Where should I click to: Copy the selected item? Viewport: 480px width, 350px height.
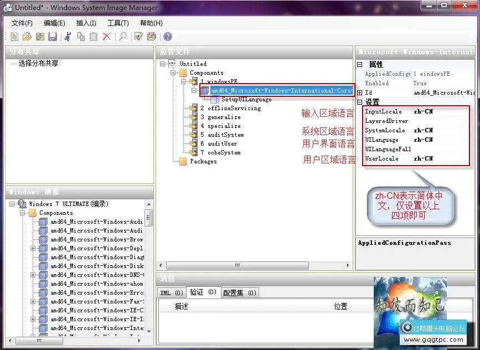[80, 36]
